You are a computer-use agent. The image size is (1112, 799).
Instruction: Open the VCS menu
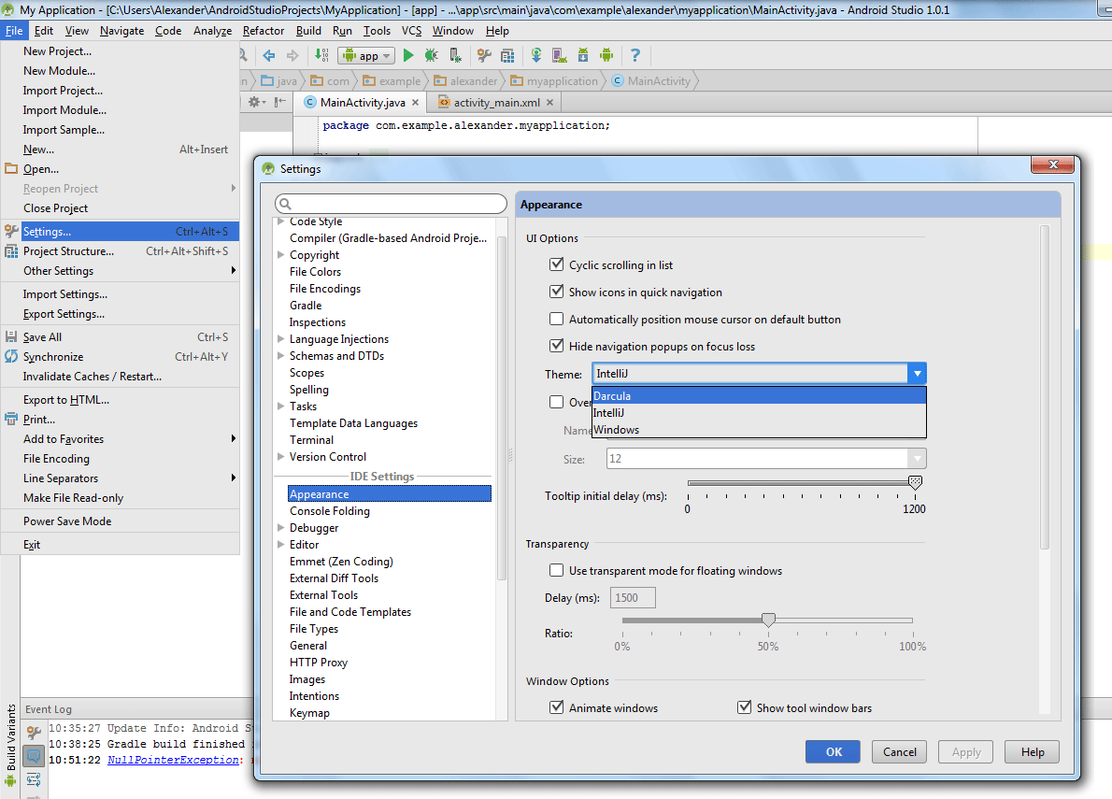411,31
